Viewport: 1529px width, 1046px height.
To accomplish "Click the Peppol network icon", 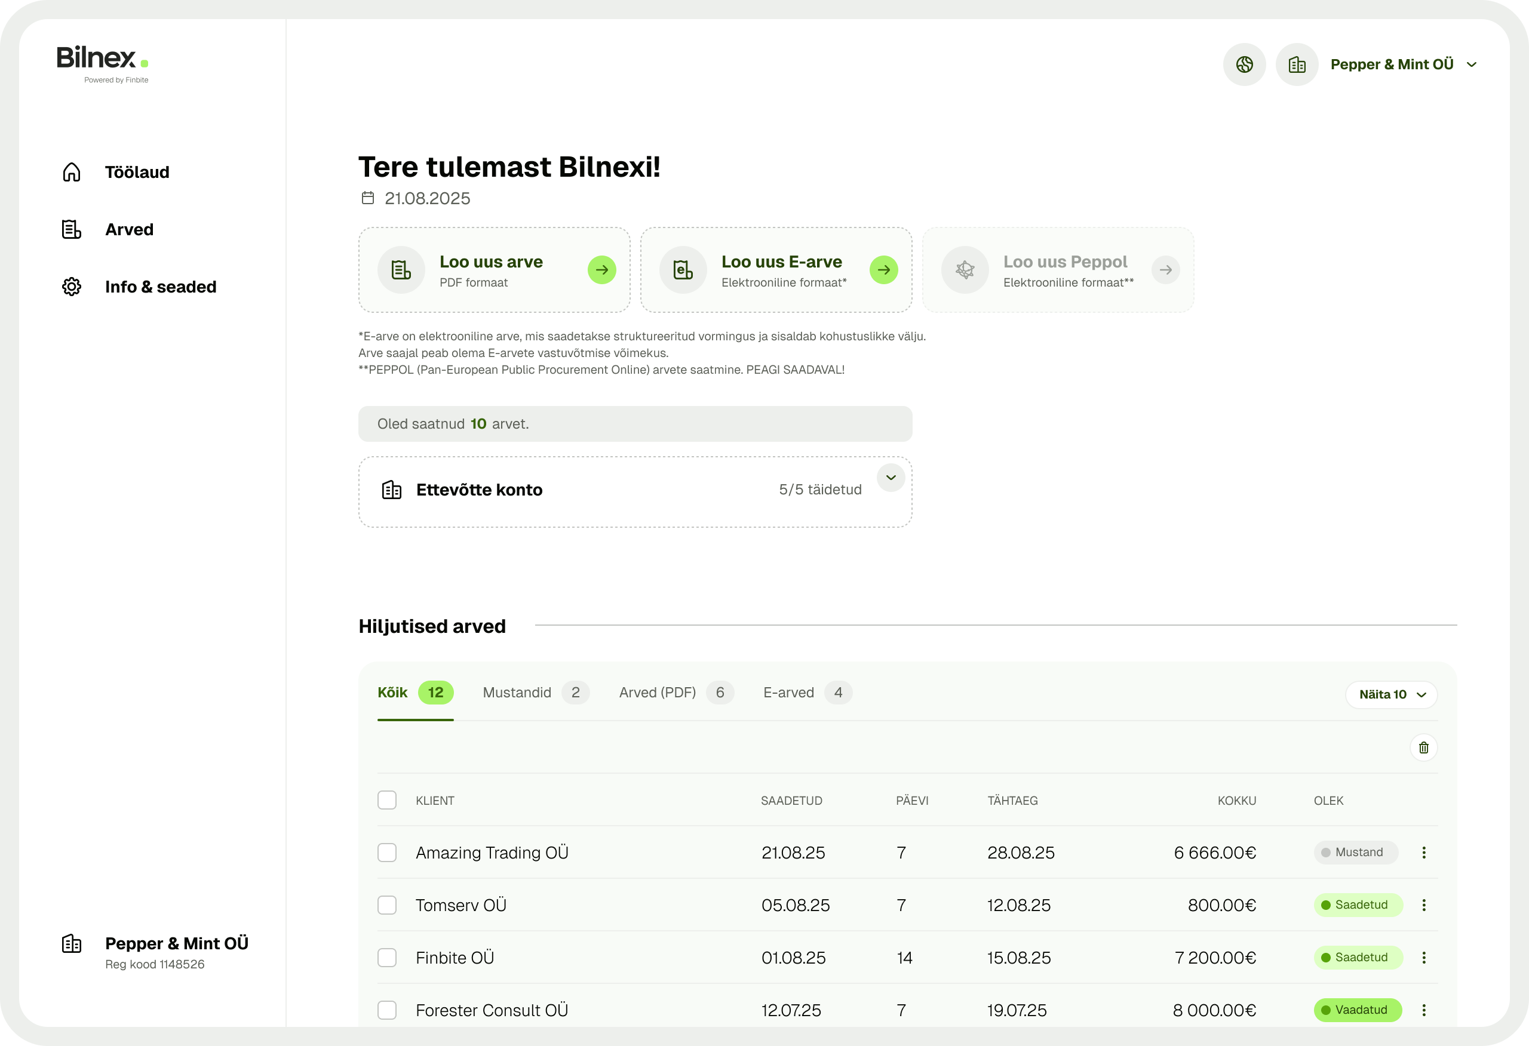I will (965, 270).
